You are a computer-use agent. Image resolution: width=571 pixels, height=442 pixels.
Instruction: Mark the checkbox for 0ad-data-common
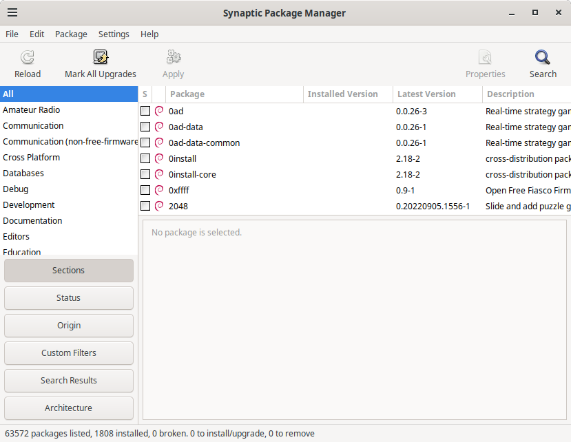coord(145,143)
